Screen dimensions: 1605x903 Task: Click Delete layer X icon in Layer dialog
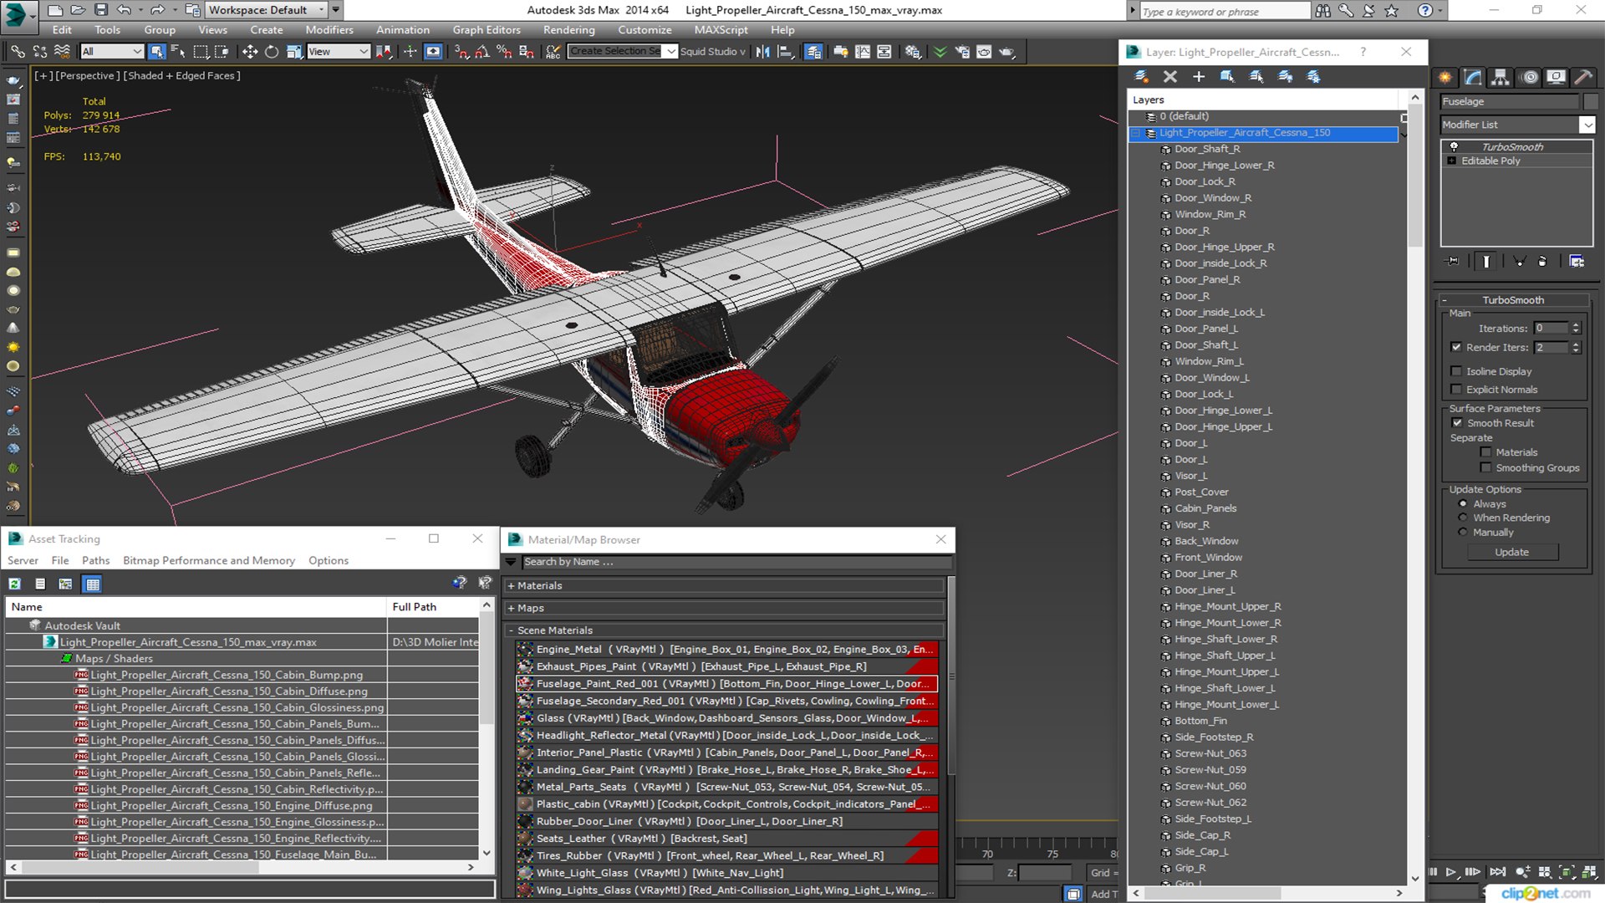click(1170, 77)
